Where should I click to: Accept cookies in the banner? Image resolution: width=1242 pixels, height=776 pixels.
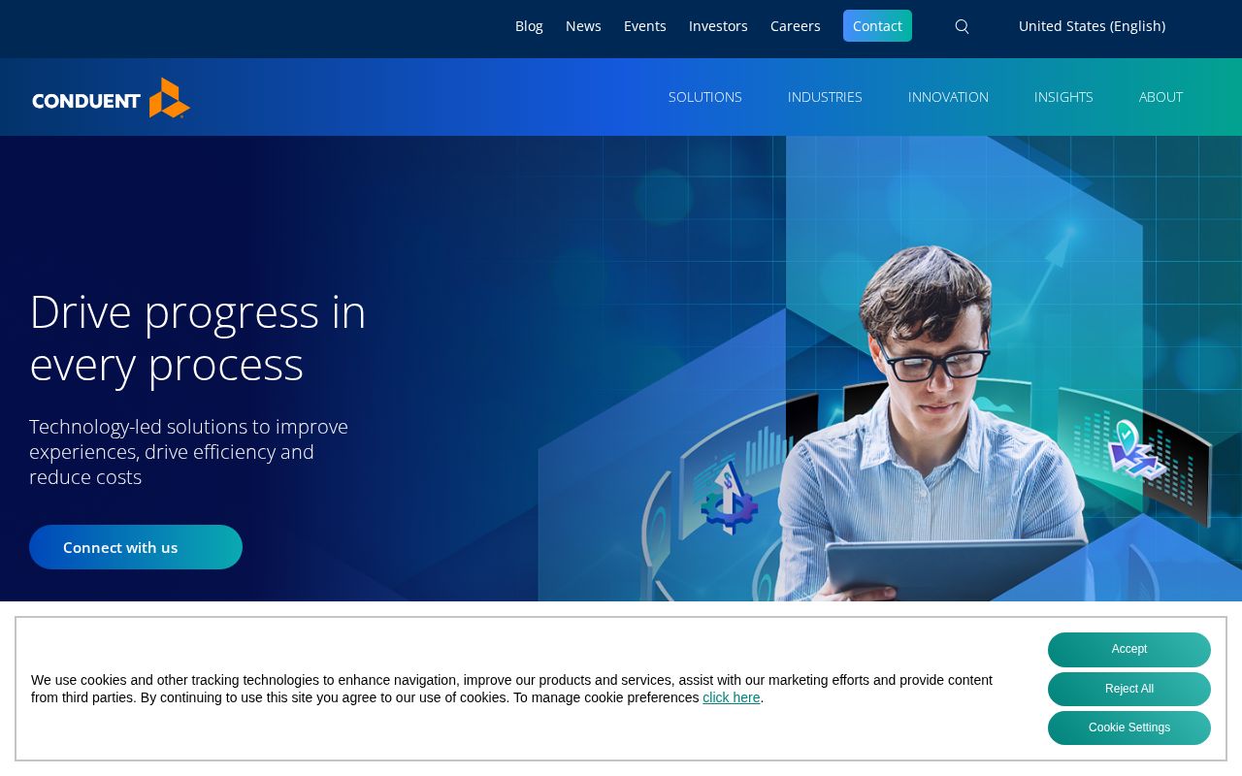pos(1129,650)
